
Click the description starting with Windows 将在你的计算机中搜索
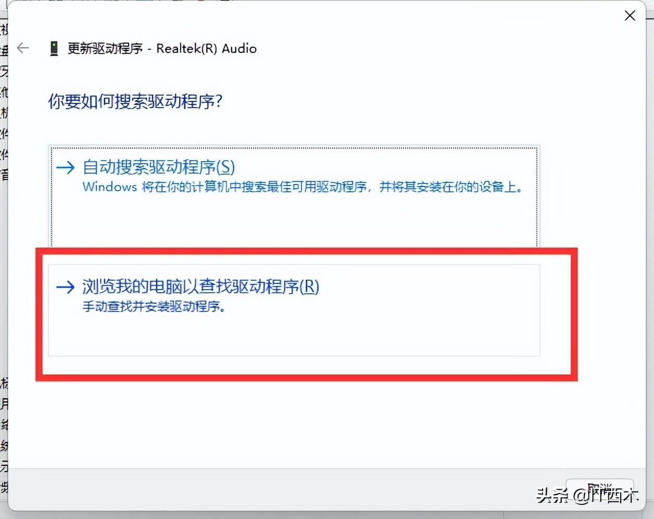click(303, 187)
